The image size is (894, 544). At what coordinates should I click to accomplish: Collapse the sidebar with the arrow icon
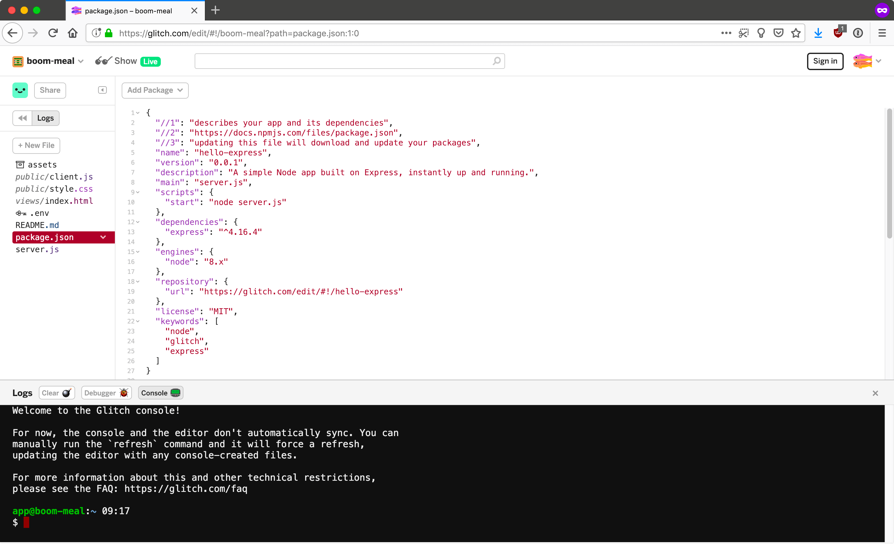coord(102,90)
